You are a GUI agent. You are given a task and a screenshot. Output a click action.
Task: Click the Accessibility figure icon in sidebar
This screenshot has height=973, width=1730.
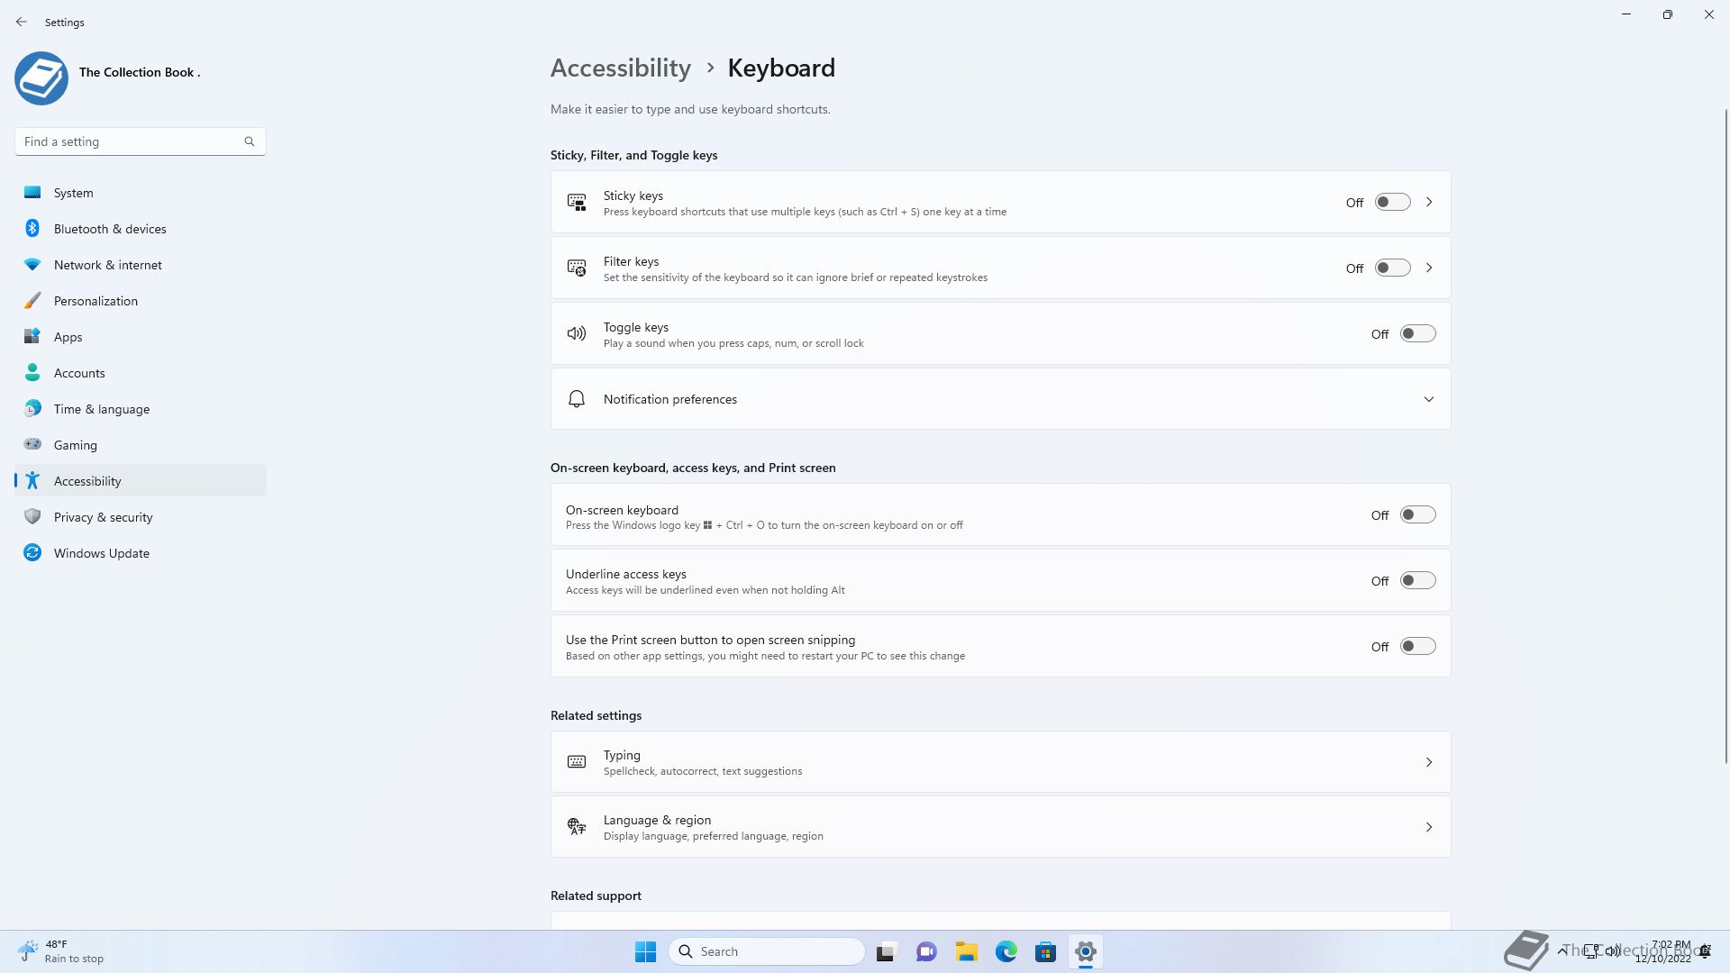32,480
